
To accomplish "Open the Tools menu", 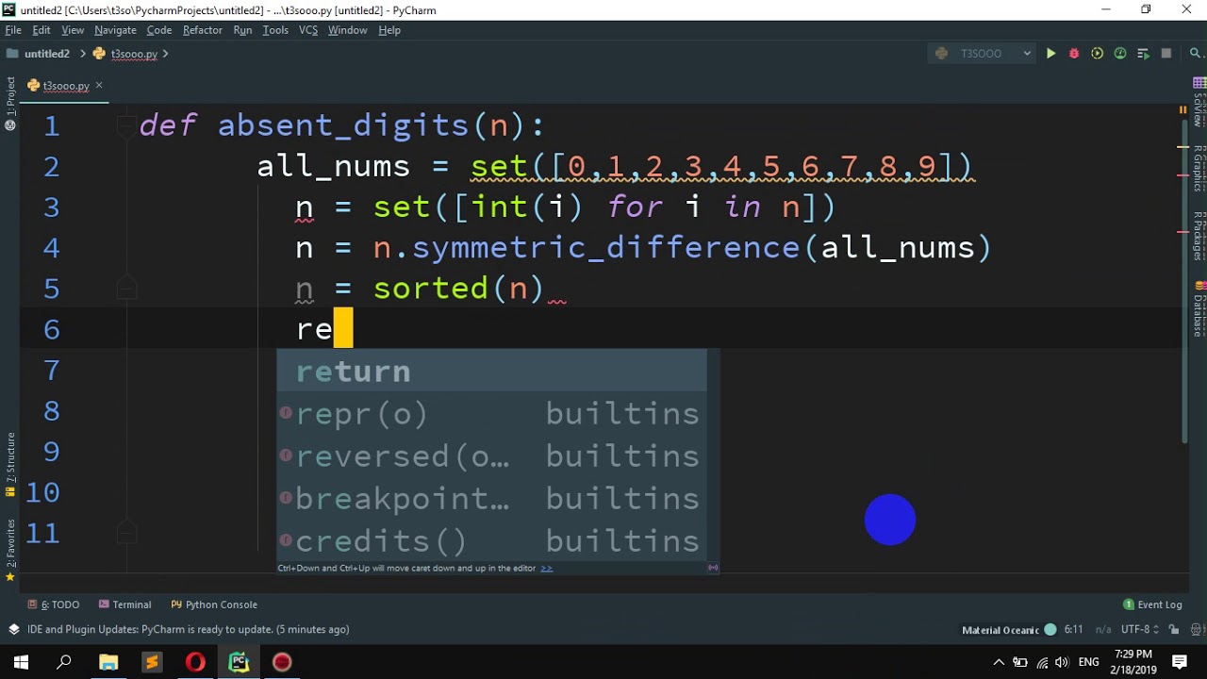I will click(x=275, y=30).
